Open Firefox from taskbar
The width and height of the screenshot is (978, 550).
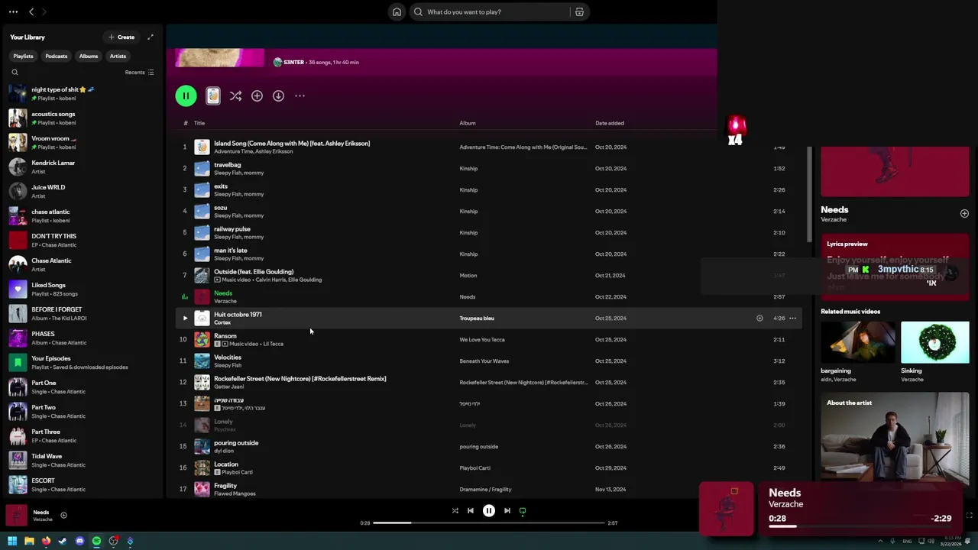point(46,542)
